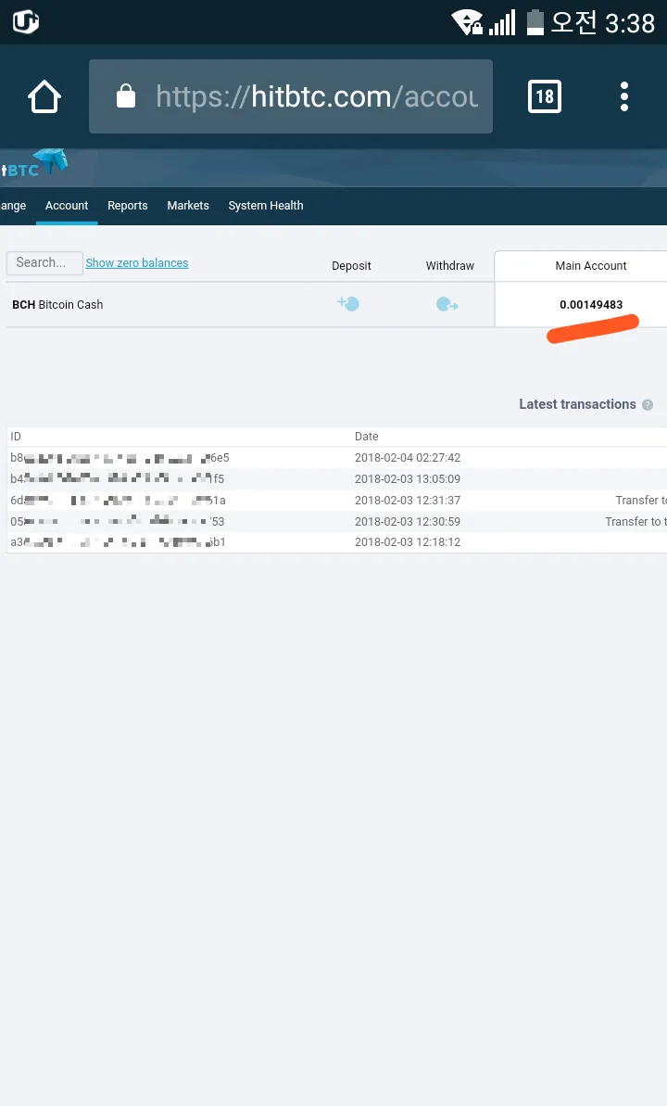Tap the signal strength icon

pos(502,22)
